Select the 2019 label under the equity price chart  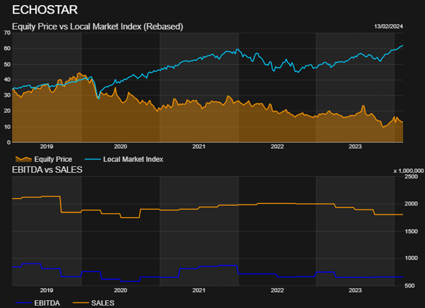tap(46, 147)
